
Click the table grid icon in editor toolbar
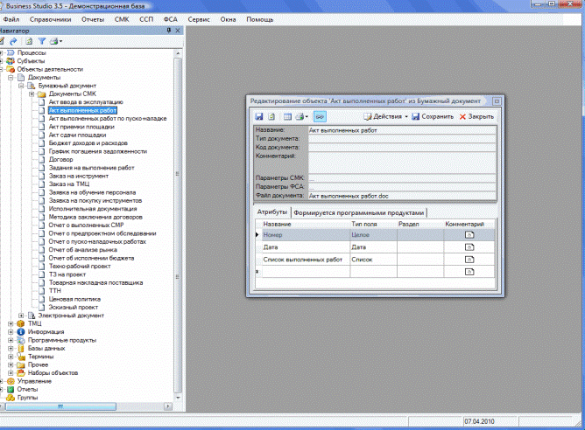[286, 116]
